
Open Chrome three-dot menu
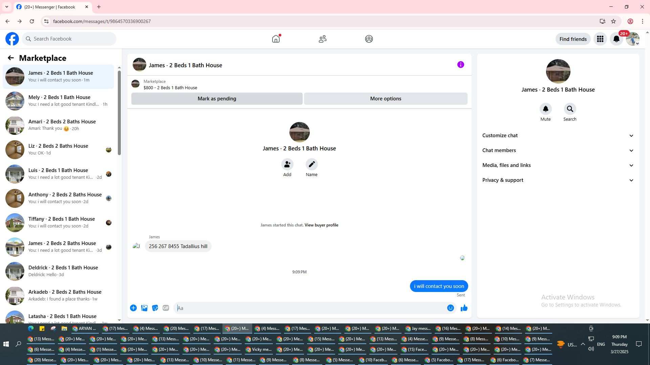click(642, 21)
